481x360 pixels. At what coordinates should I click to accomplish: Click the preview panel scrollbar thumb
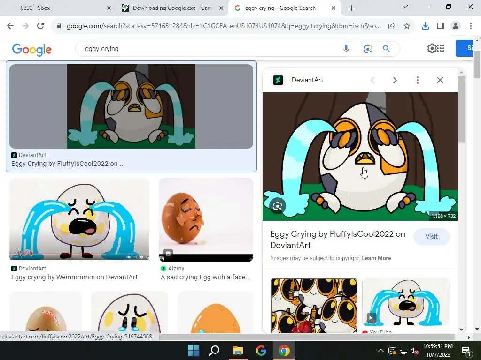tap(461, 109)
